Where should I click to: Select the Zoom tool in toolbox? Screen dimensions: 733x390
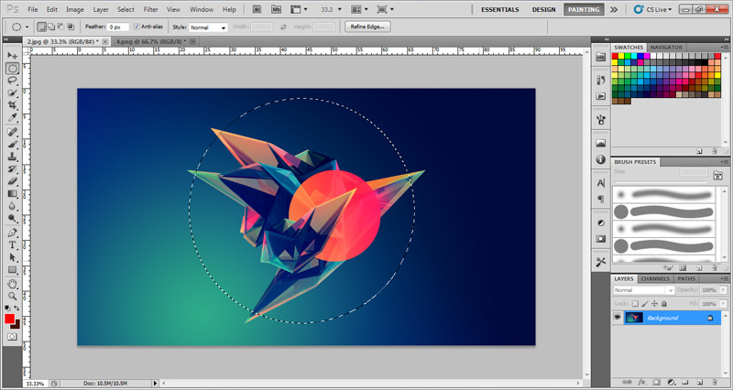pos(12,296)
